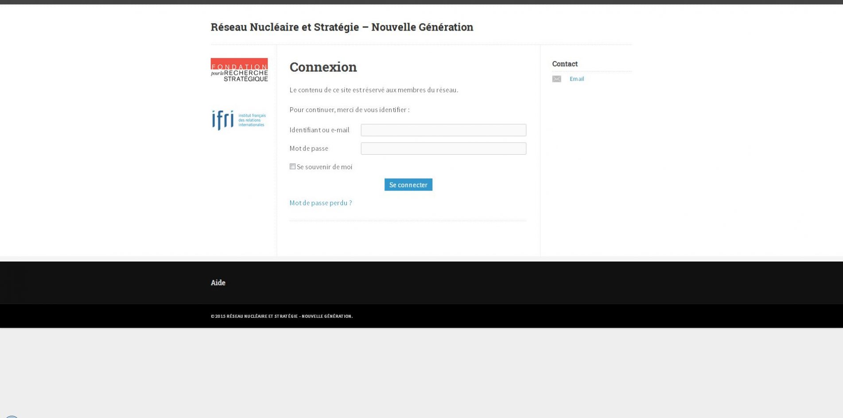Enable the Se souvenir de moi checkbox
Image resolution: width=843 pixels, height=418 pixels.
tap(292, 167)
